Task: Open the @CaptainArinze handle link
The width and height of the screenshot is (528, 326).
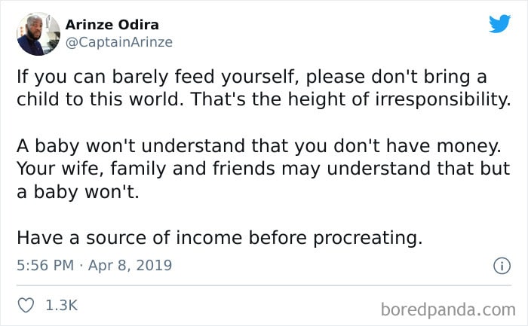Action: pyautogui.click(x=119, y=42)
